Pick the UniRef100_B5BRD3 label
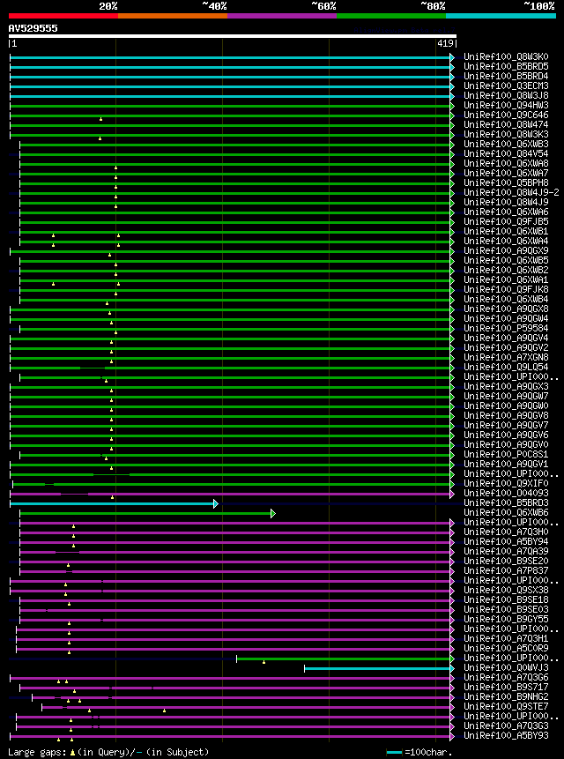Viewport: 564px width, 759px height. coord(506,503)
